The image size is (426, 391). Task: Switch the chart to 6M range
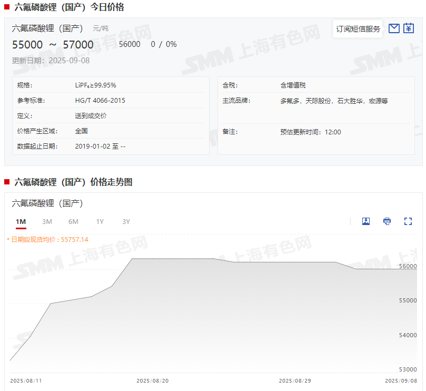[x=73, y=222]
